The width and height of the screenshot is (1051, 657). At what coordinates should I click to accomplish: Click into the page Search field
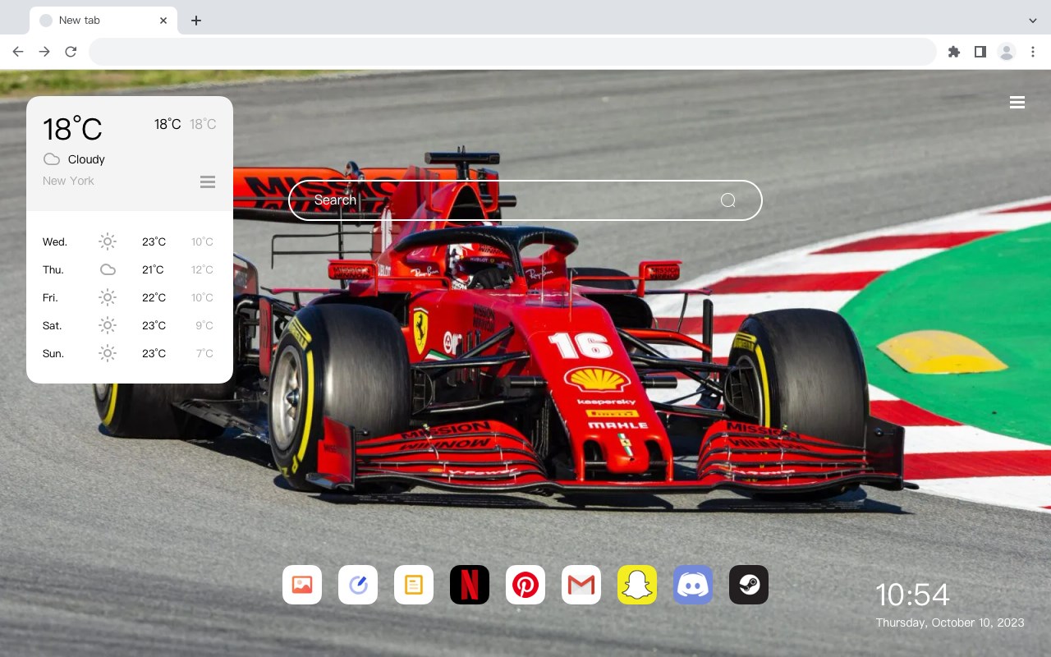click(525, 200)
